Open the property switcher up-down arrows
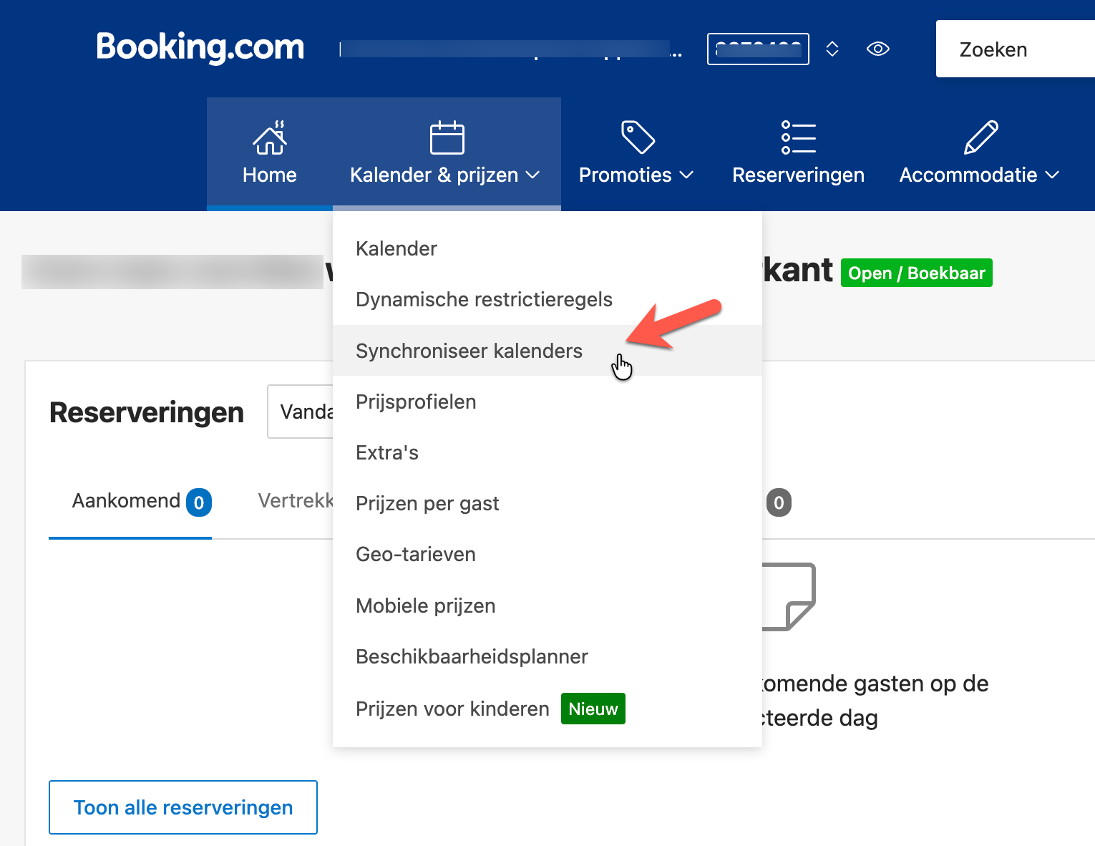 pos(832,49)
